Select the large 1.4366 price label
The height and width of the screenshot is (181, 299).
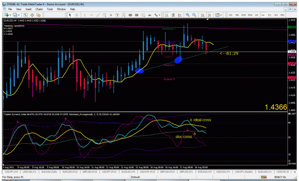(x=276, y=107)
